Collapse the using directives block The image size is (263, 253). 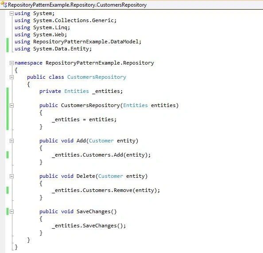[12, 14]
